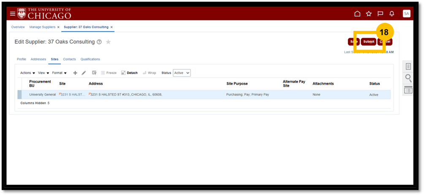Screen dimensions: 424x195
Task: Open the Status dropdown set to Active
Action: [182, 73]
